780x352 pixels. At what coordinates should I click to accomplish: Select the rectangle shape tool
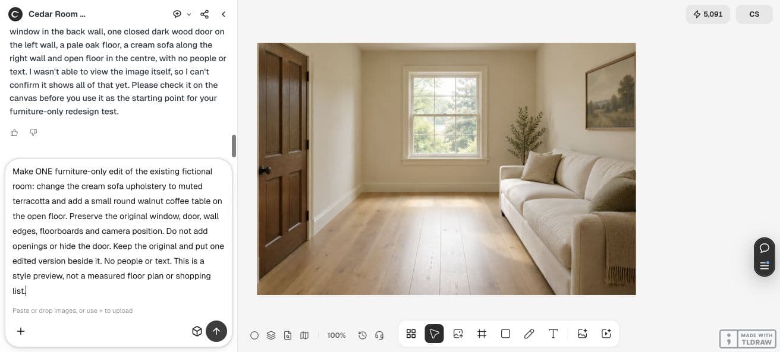coord(506,334)
